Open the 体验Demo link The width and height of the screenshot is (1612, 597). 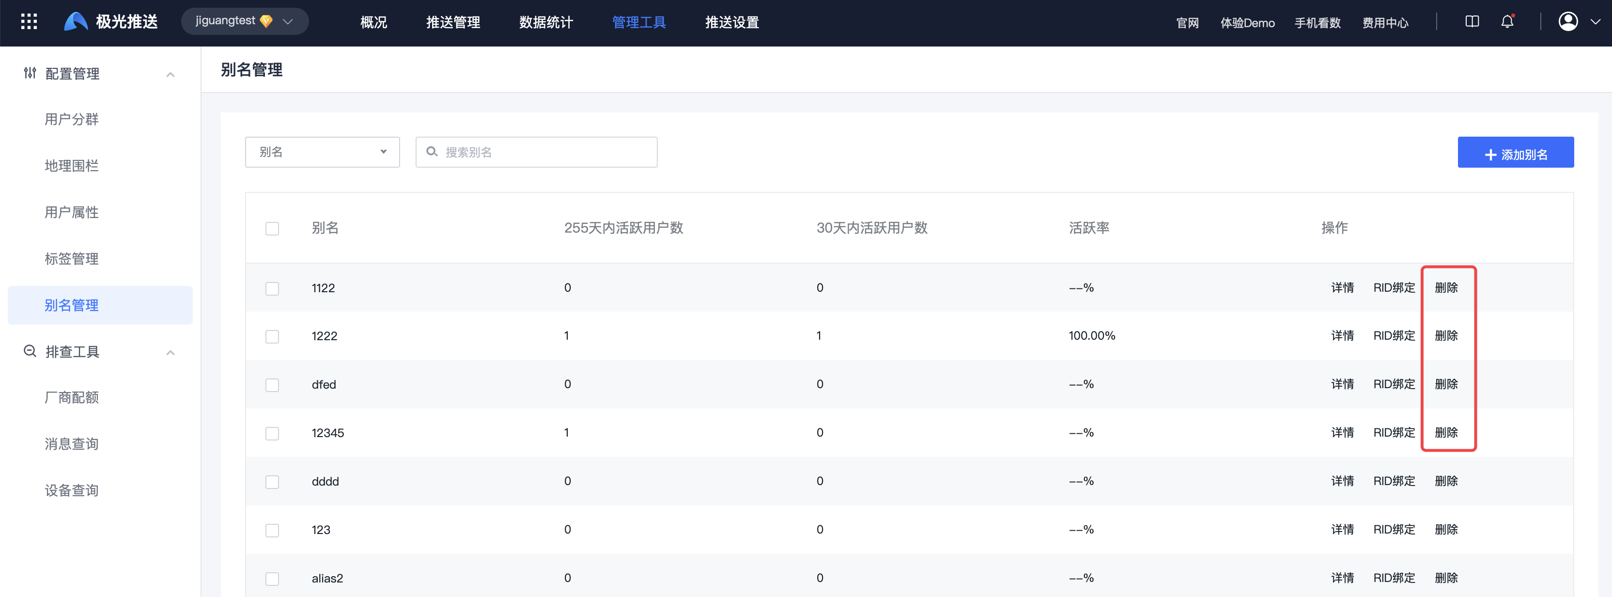(1247, 23)
